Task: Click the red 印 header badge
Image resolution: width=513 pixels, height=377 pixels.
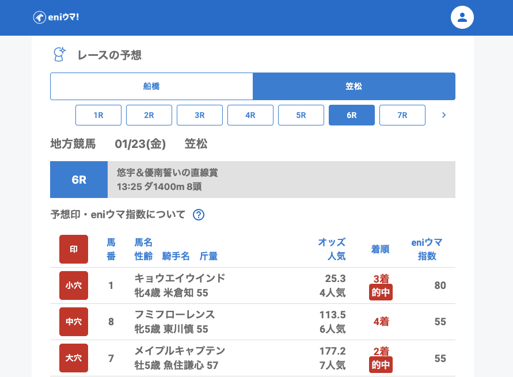Action: click(74, 249)
